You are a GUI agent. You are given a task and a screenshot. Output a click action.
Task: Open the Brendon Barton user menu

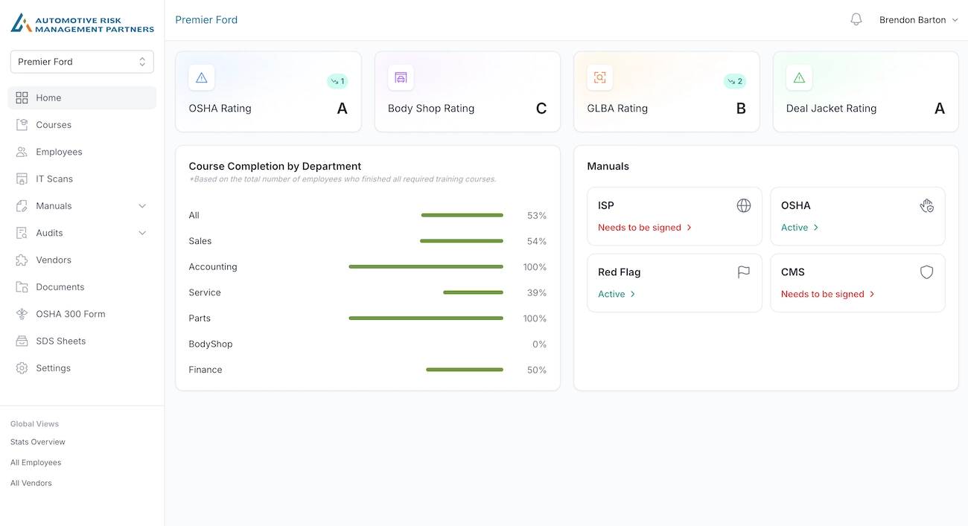click(x=918, y=20)
